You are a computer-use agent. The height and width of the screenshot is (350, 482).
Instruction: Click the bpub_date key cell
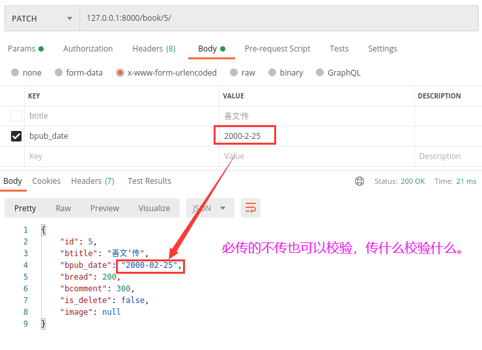[x=122, y=136]
